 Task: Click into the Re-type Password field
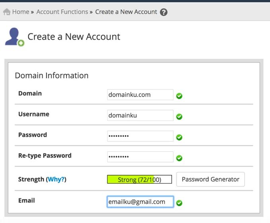[140, 157]
